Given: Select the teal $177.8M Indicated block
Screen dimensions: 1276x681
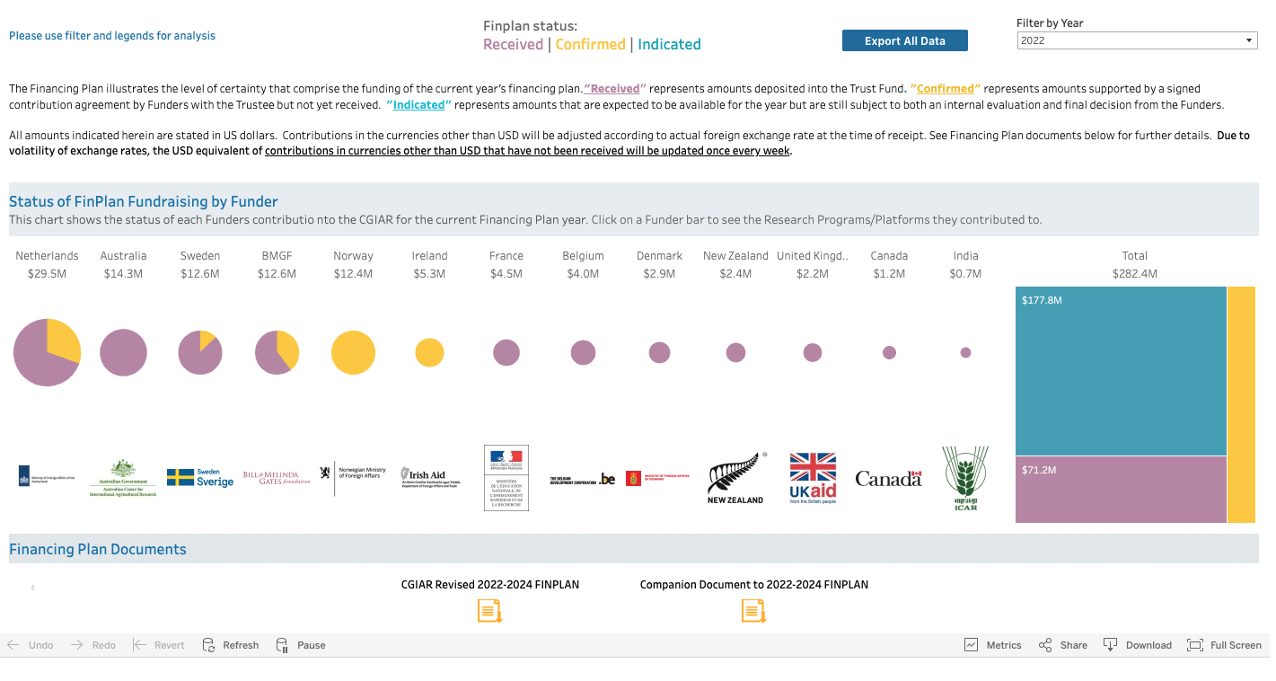Looking at the screenshot, I should tap(1121, 370).
